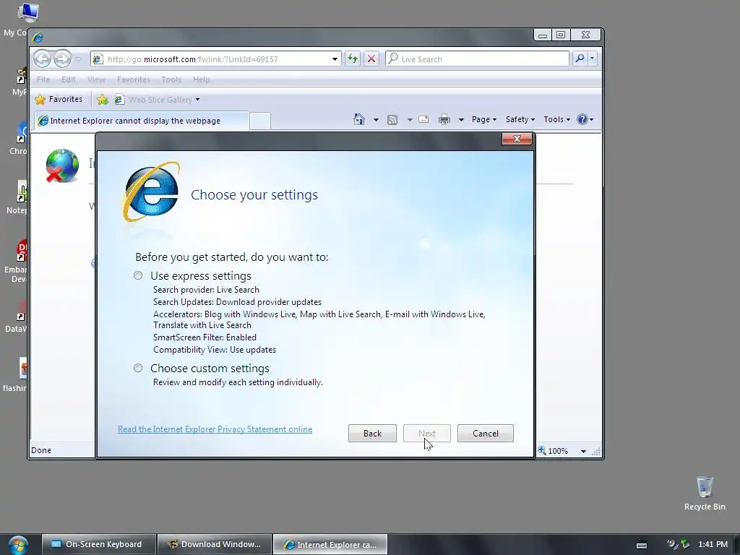This screenshot has height=555, width=740.
Task: Click the Cancel button in the dialog
Action: (485, 434)
